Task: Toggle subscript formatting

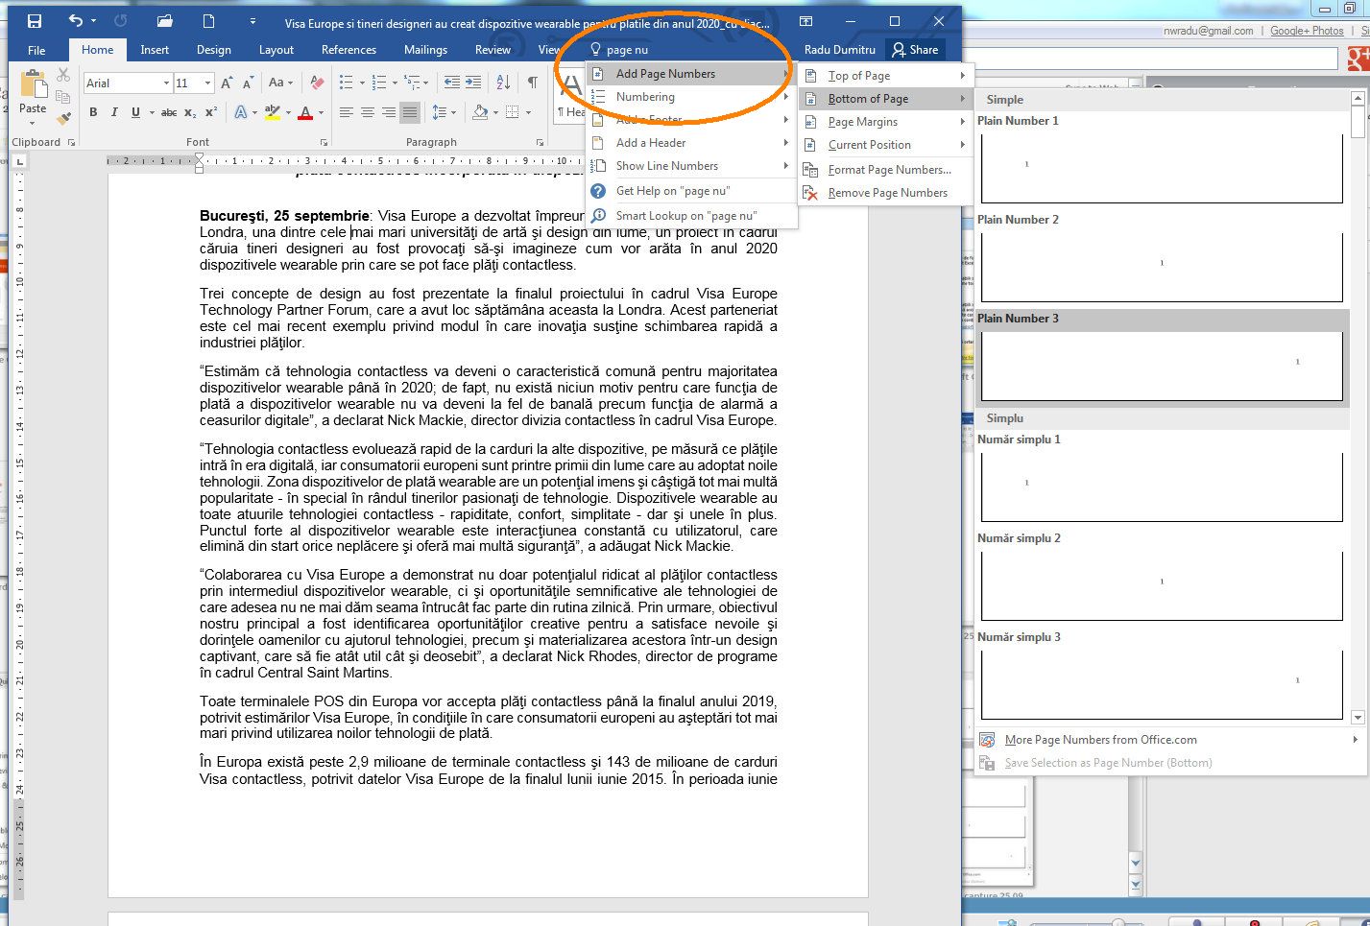Action: (x=190, y=112)
